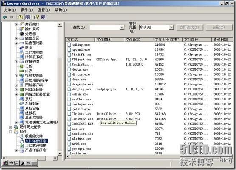
Task: Sort by 修改日期 column header
Action: (x=222, y=40)
